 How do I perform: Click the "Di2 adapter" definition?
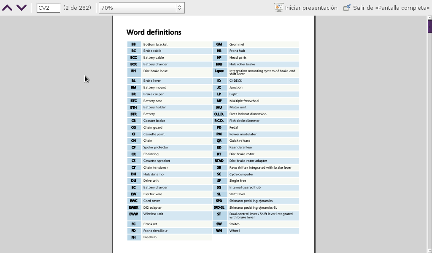[152, 207]
